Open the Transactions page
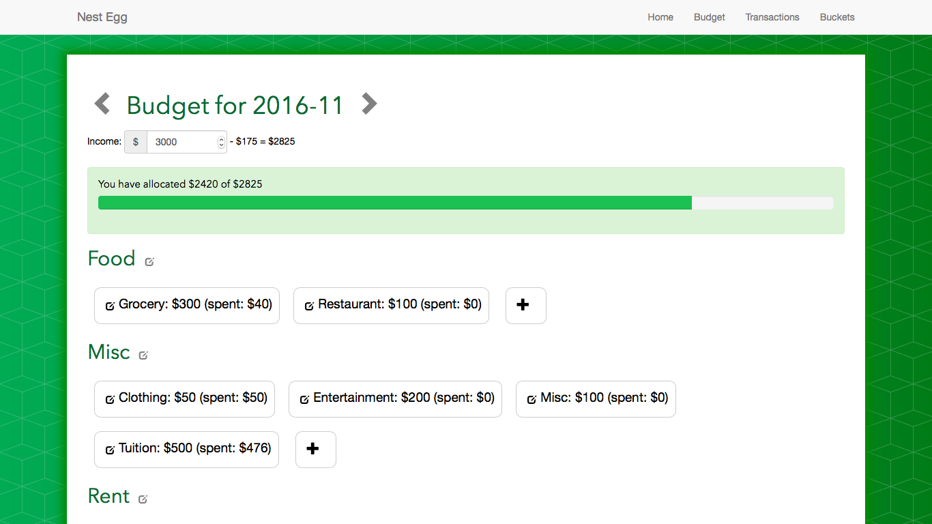The image size is (932, 524). (772, 17)
